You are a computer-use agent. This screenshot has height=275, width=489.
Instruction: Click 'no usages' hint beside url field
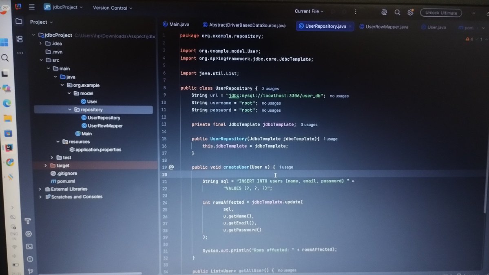339,96
